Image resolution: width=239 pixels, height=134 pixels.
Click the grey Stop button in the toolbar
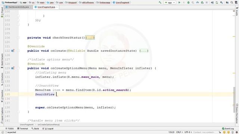(x=207, y=3)
